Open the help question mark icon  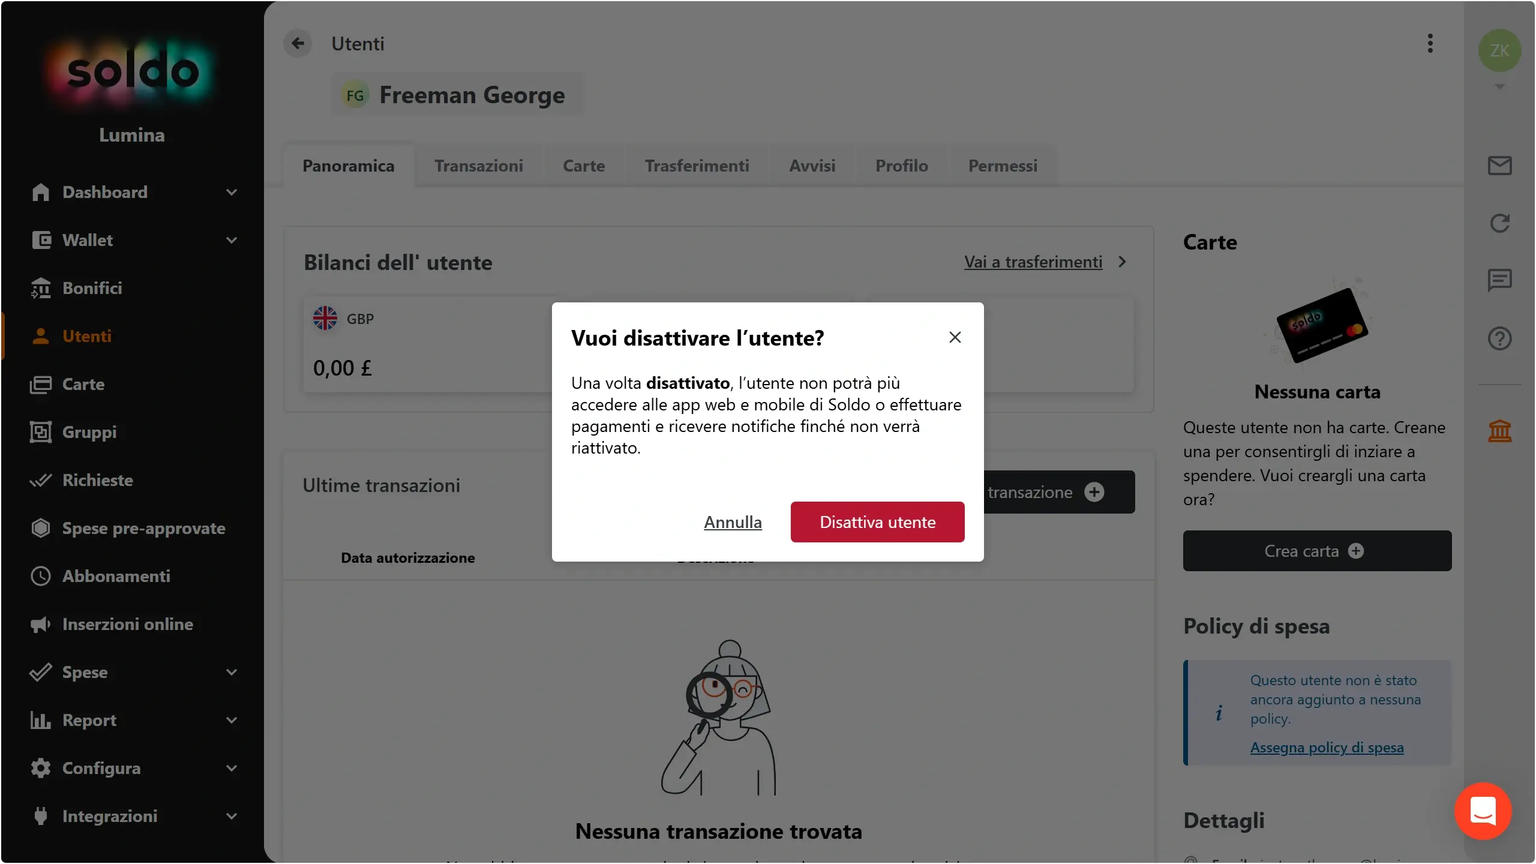click(x=1499, y=338)
